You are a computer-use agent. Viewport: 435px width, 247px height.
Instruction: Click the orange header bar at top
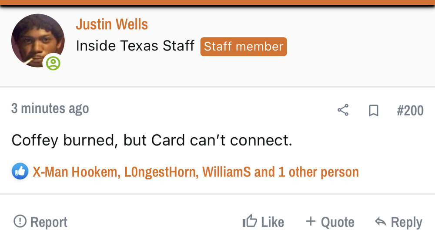pyautogui.click(x=217, y=3)
